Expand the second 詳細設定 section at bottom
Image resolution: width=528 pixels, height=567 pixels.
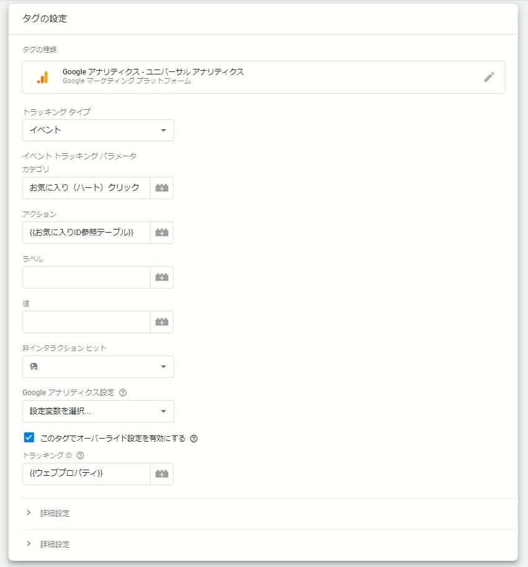[270, 545]
